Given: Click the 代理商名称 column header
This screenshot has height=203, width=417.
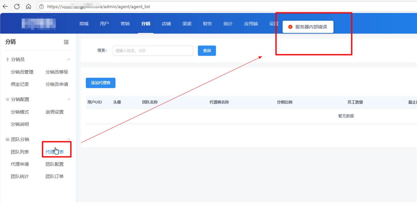Looking at the screenshot, I should click(x=219, y=102).
